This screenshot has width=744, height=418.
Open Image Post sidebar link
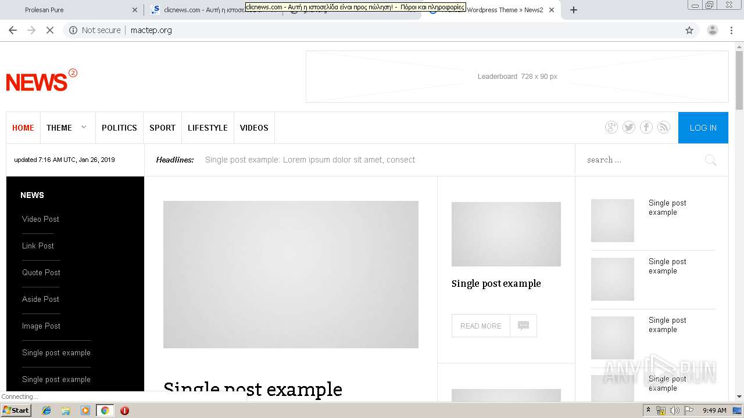[x=41, y=326]
